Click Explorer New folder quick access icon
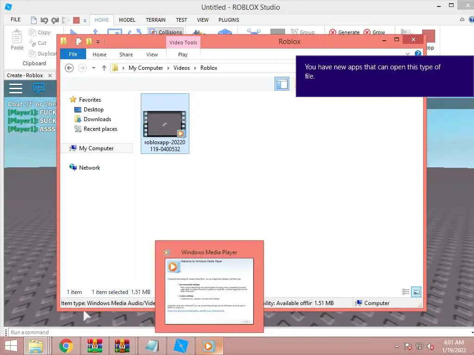 point(89,42)
